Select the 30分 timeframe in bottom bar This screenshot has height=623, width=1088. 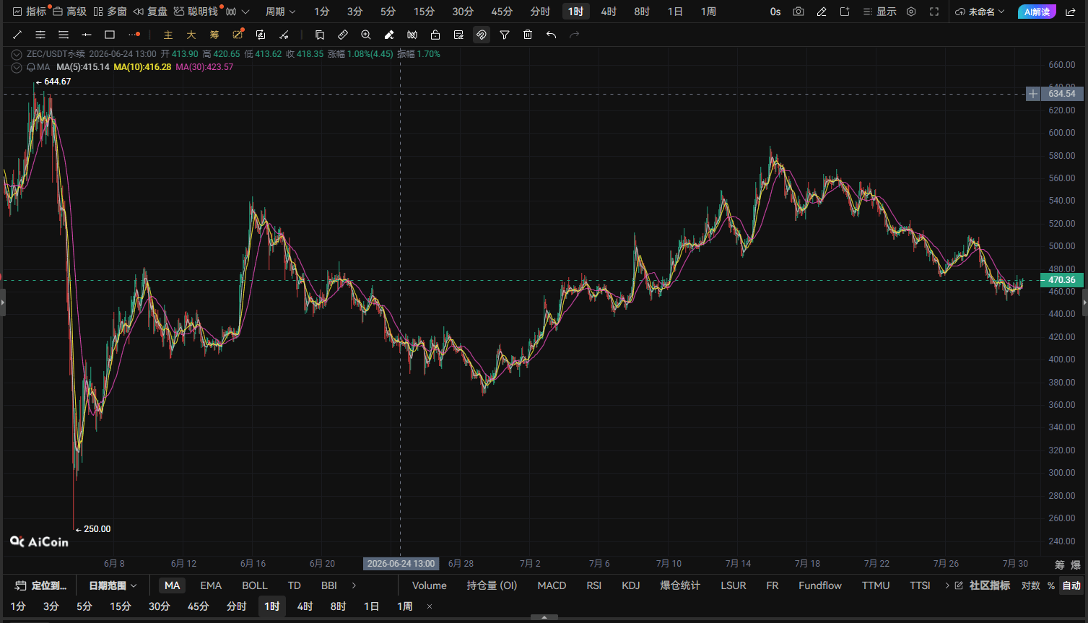(x=159, y=606)
